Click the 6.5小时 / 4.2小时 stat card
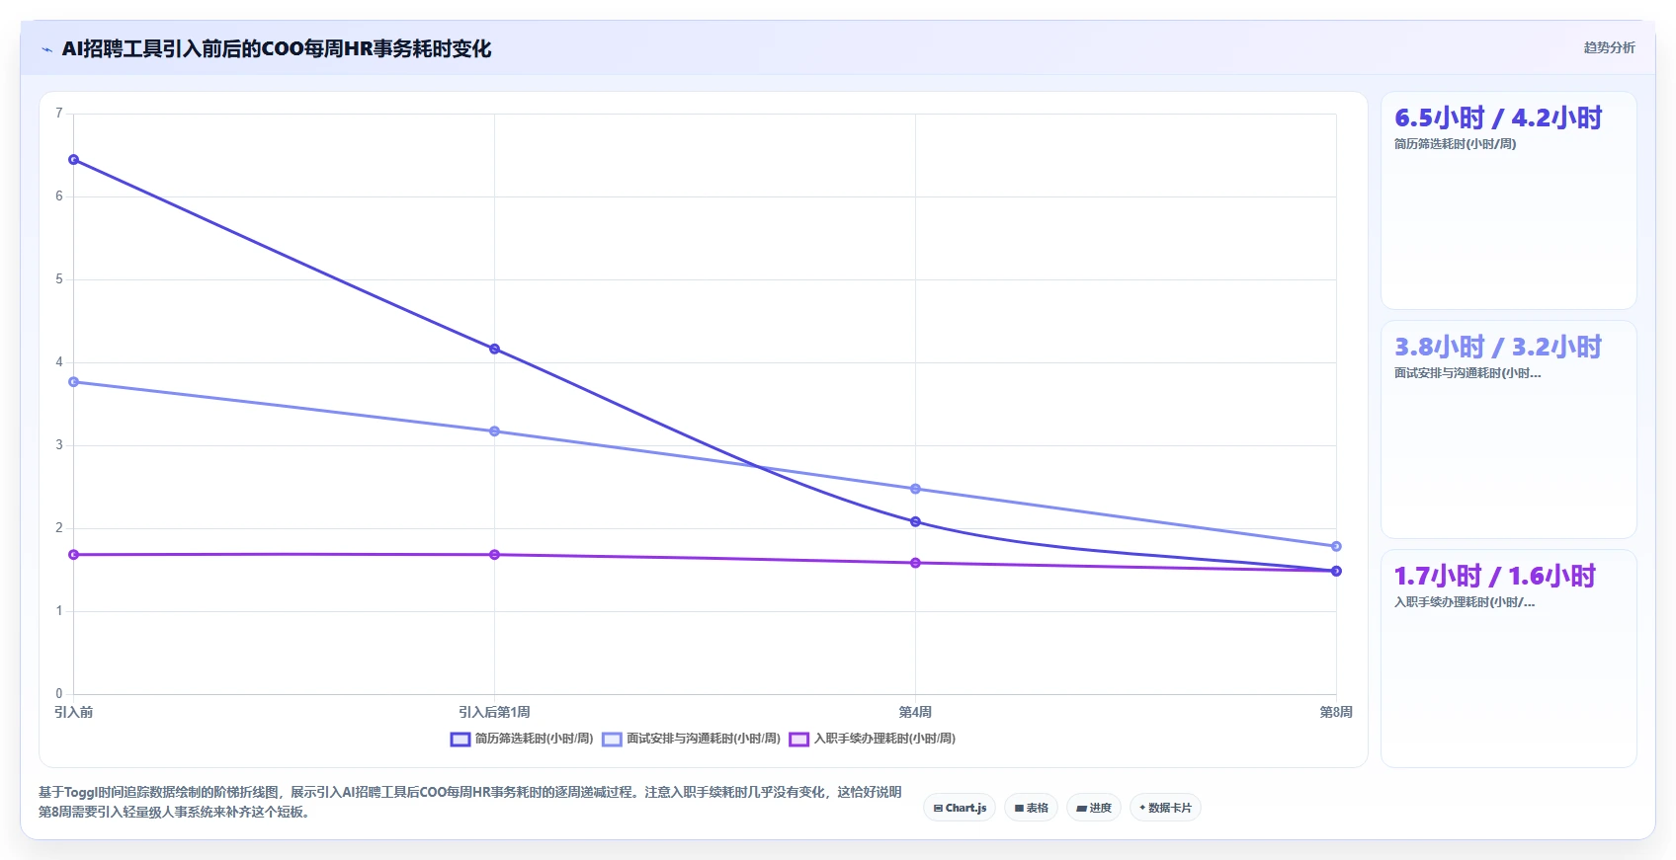The height and width of the screenshot is (860, 1676). (1508, 200)
